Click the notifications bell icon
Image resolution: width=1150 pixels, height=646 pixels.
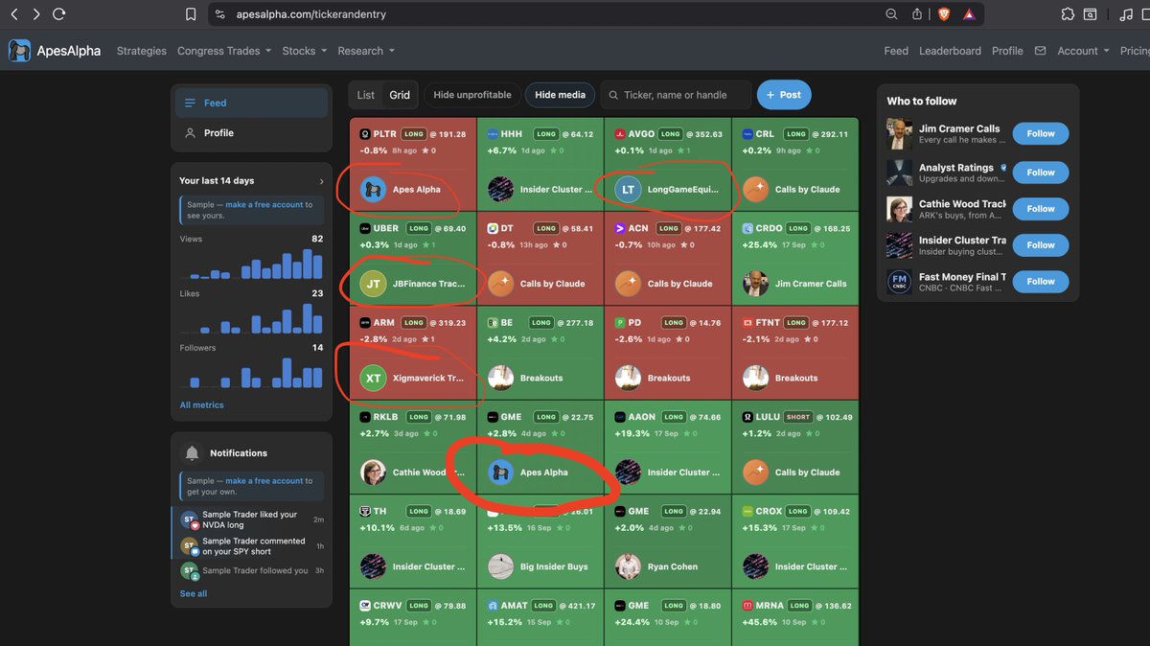pyautogui.click(x=192, y=452)
